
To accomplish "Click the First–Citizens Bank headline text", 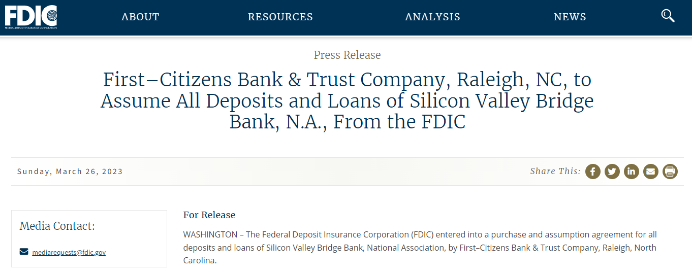I will click(347, 100).
